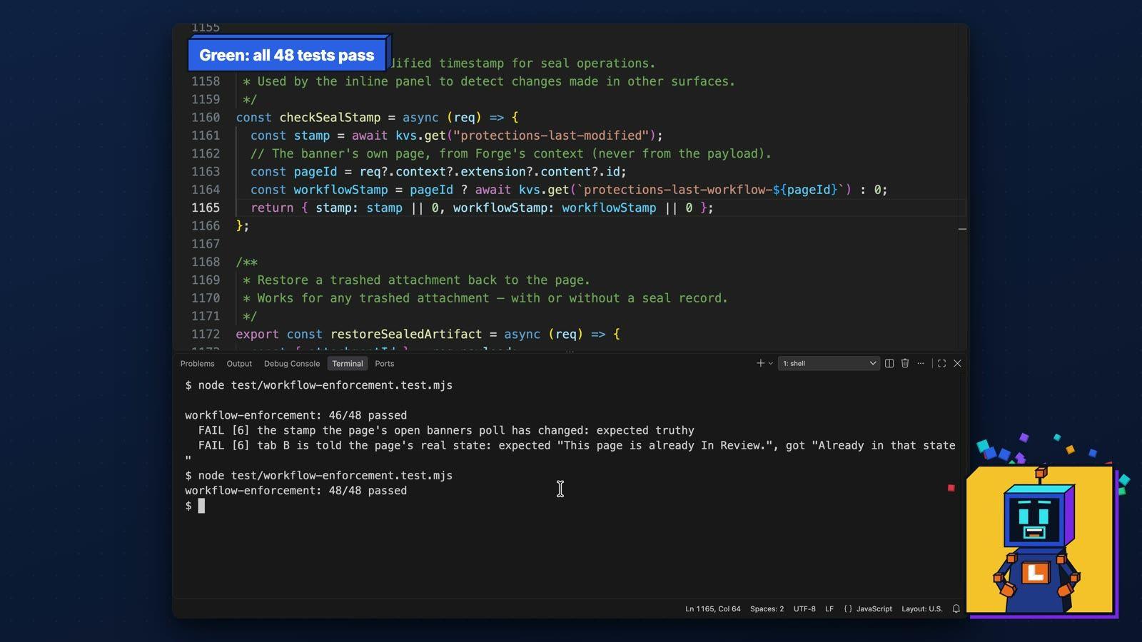
Task: Click 'workflow-enforcement: 46/48 passed' terminal line
Action: pyautogui.click(x=295, y=415)
